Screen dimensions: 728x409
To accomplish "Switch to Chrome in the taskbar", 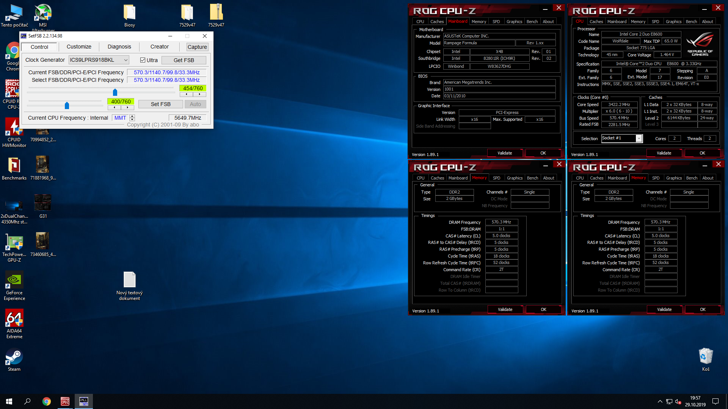I will [x=46, y=401].
